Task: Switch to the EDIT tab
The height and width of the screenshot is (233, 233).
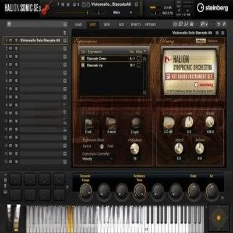Action: click(x=93, y=24)
